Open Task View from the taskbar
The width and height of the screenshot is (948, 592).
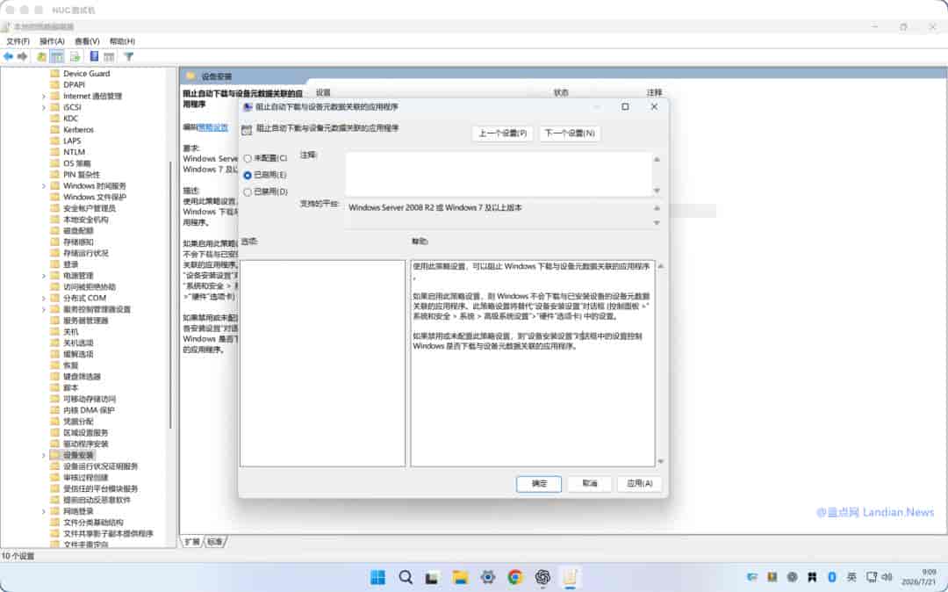tap(432, 577)
